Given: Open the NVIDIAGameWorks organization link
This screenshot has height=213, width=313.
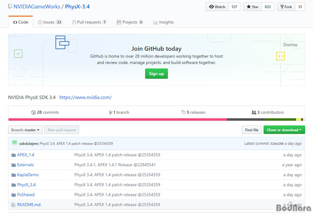Looking at the screenshot, I should pos(37,7).
